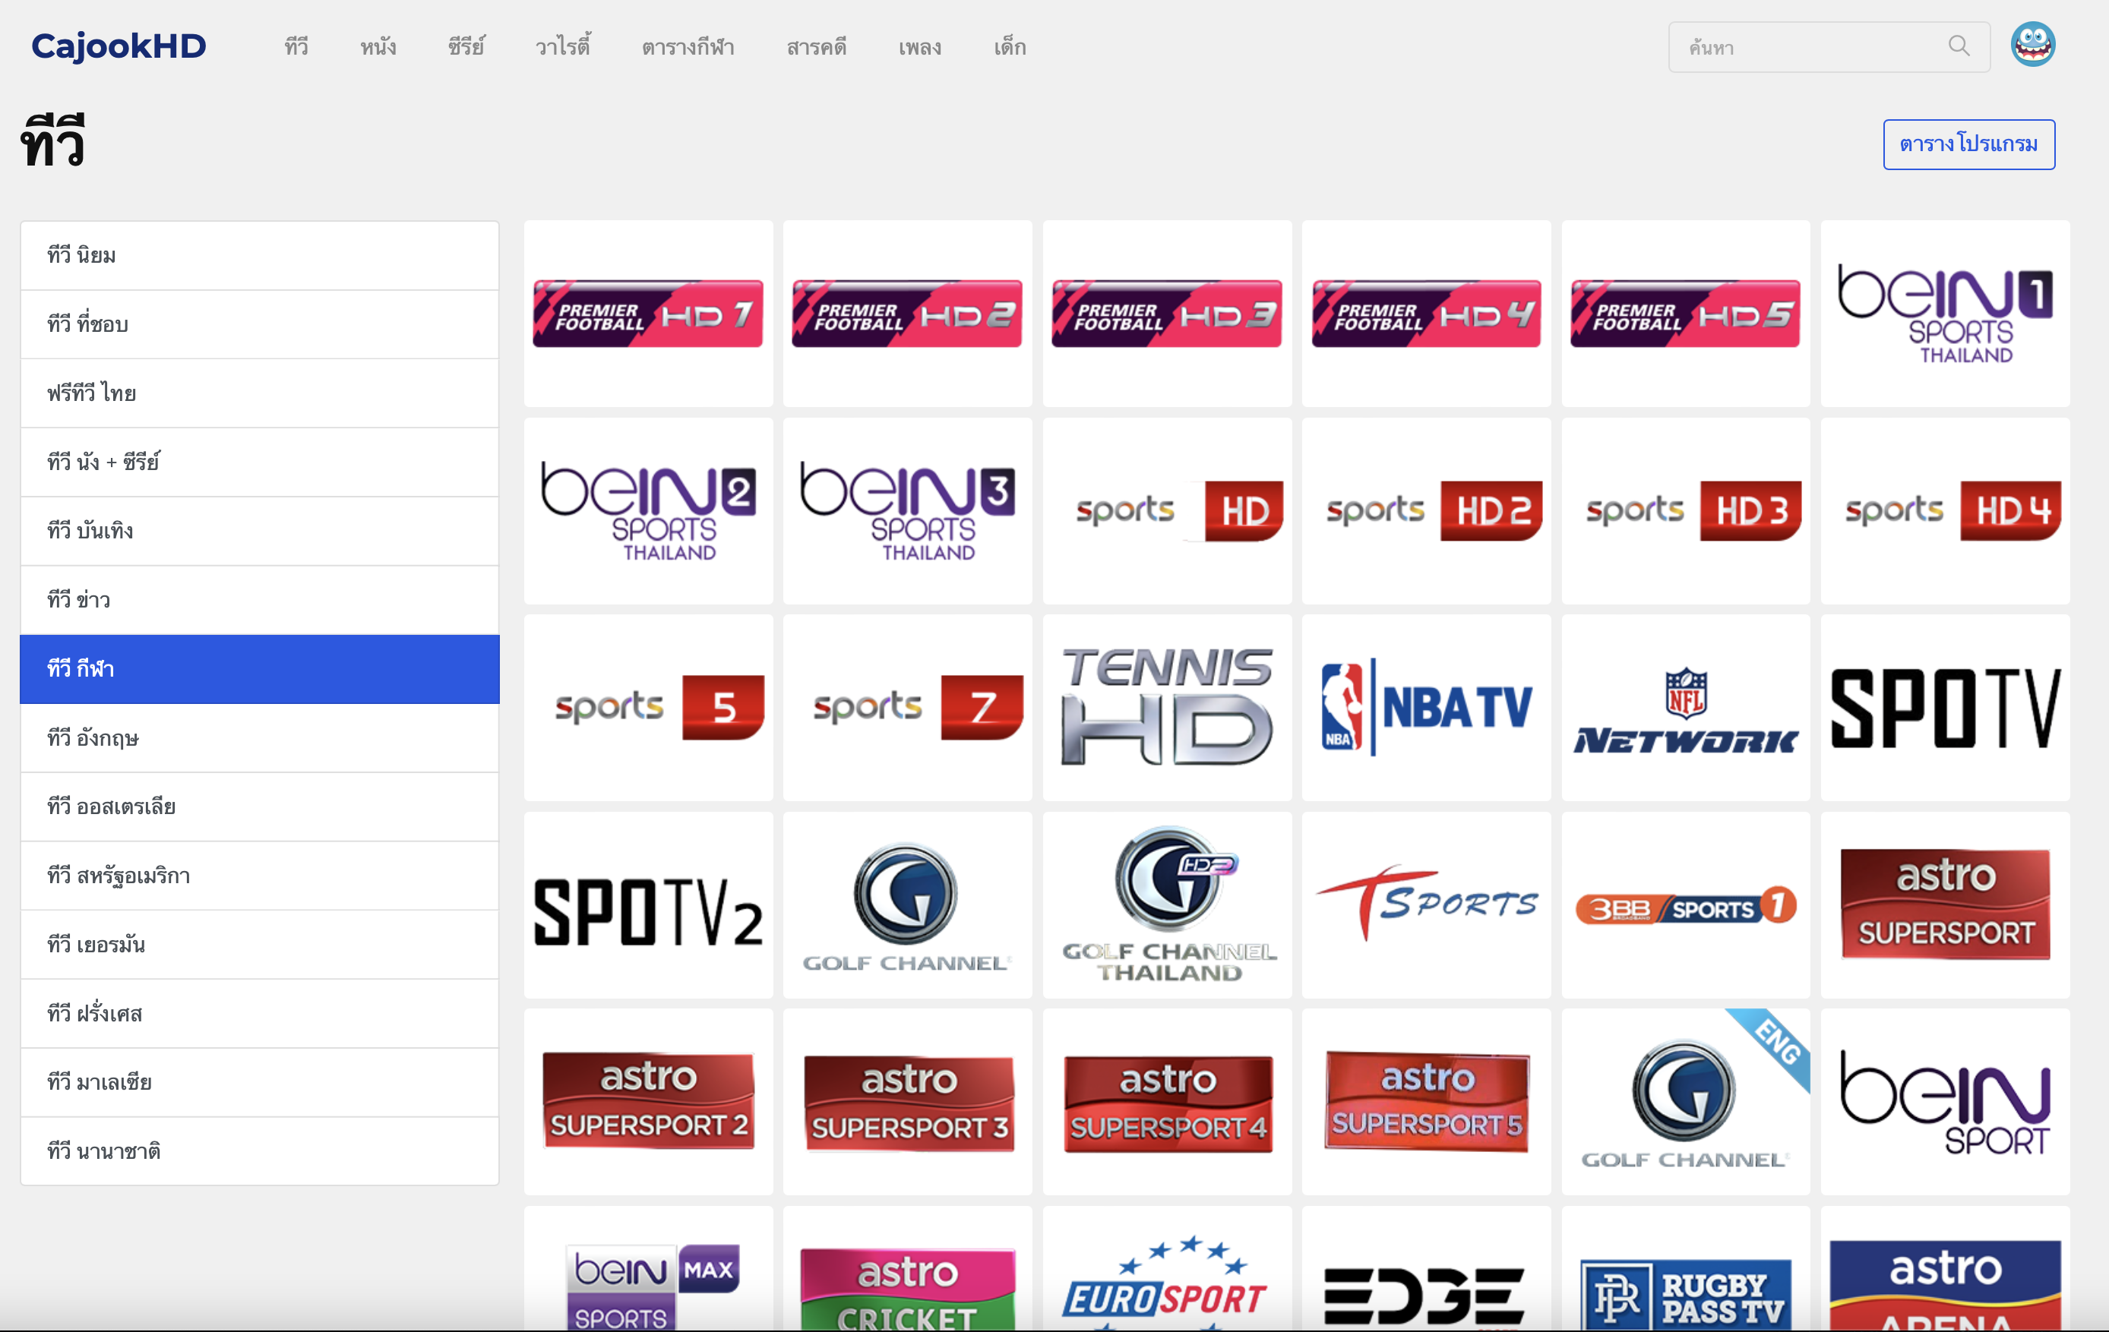Image resolution: width=2109 pixels, height=1332 pixels.
Task: Open beIN Sports 1 Thailand channel
Action: (x=1945, y=314)
